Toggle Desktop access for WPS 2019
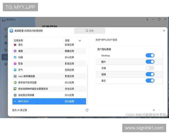This screenshot has height=135, width=169. pos(150,55)
